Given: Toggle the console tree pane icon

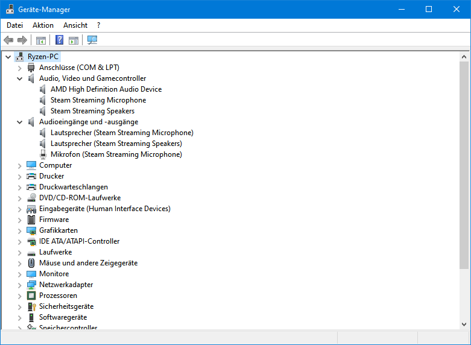Looking at the screenshot, I should 41,40.
